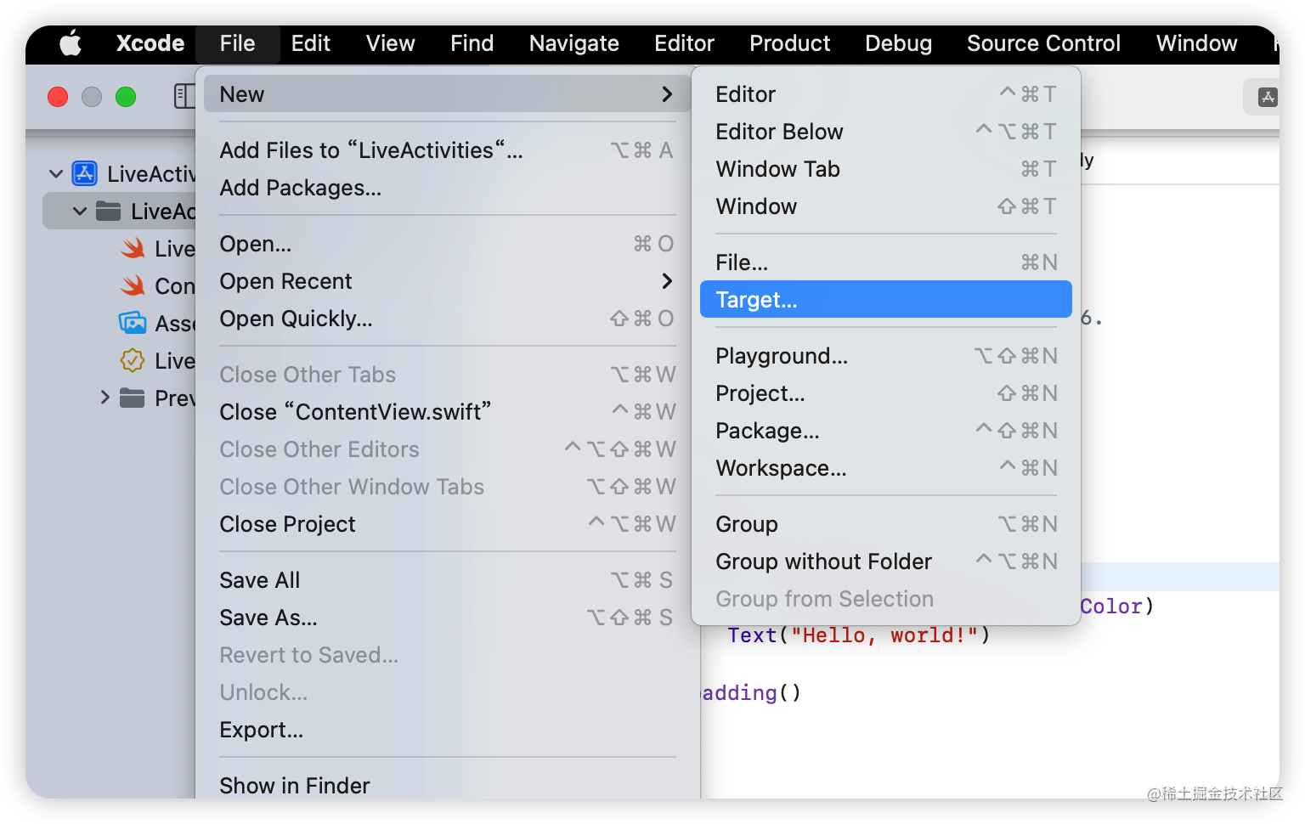Open the Editor menu in the menu bar
The width and height of the screenshot is (1305, 824).
[x=685, y=43]
